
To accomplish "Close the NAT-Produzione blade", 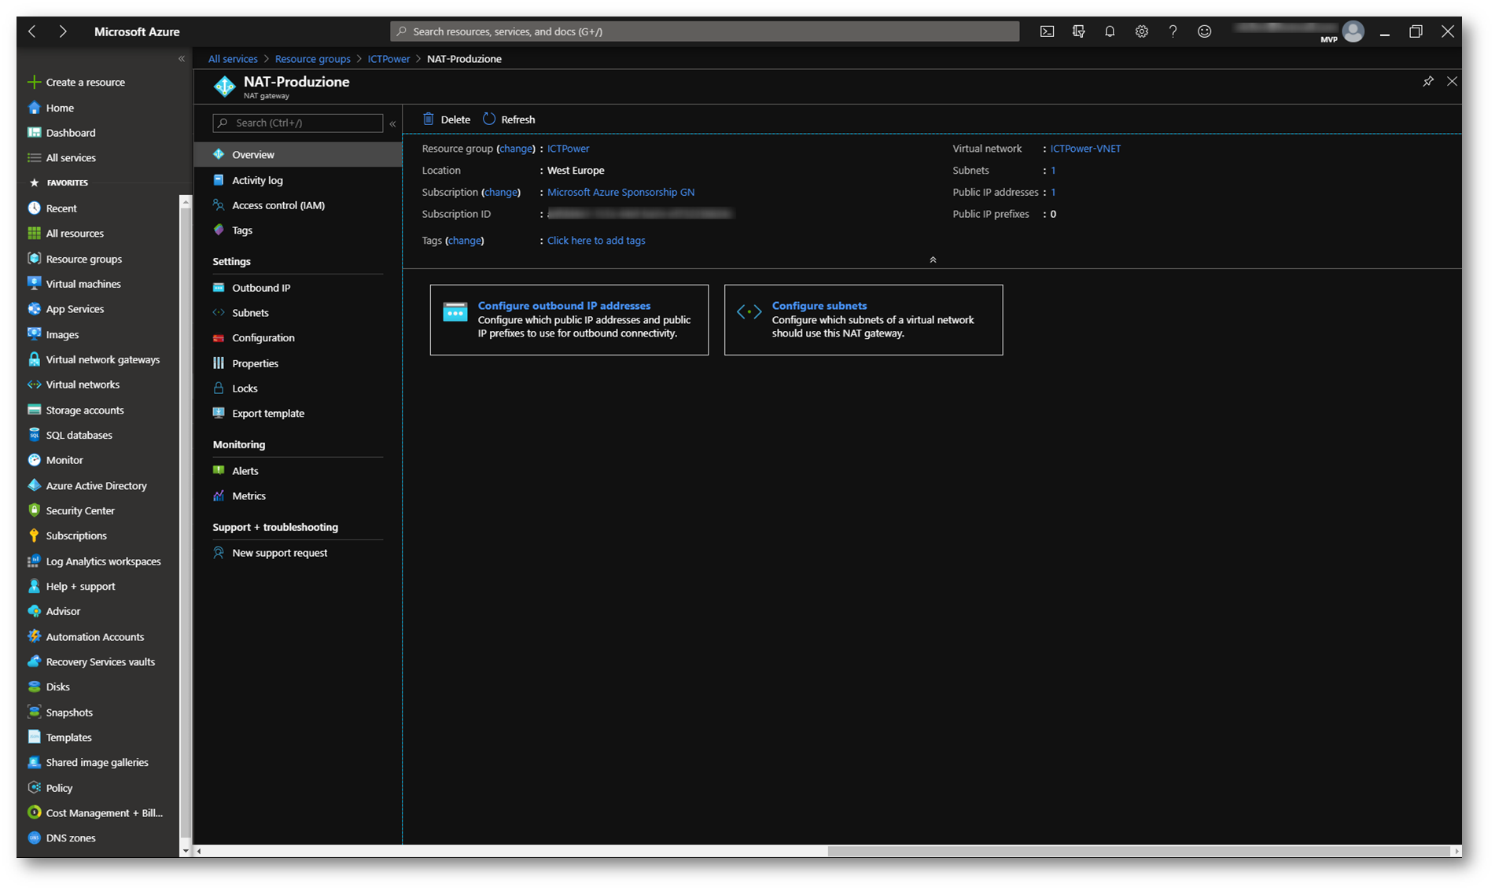I will click(x=1452, y=81).
